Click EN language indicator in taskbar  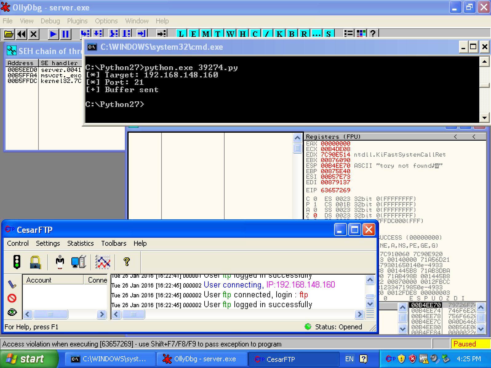click(349, 359)
